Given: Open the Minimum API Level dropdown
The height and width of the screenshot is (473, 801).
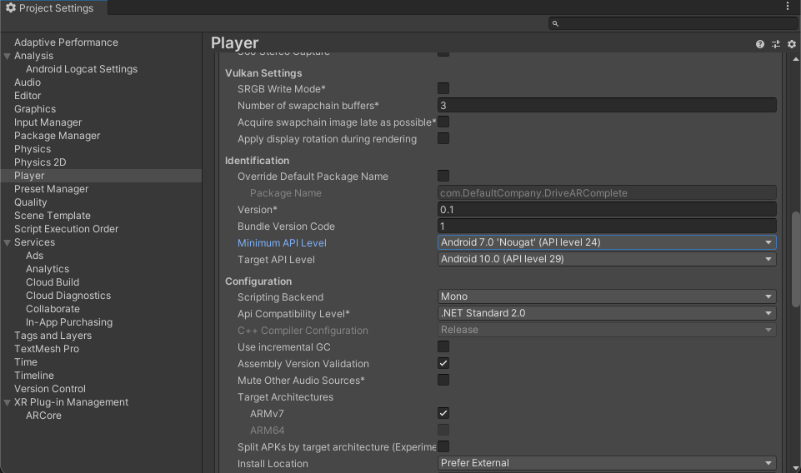Looking at the screenshot, I should tap(607, 242).
